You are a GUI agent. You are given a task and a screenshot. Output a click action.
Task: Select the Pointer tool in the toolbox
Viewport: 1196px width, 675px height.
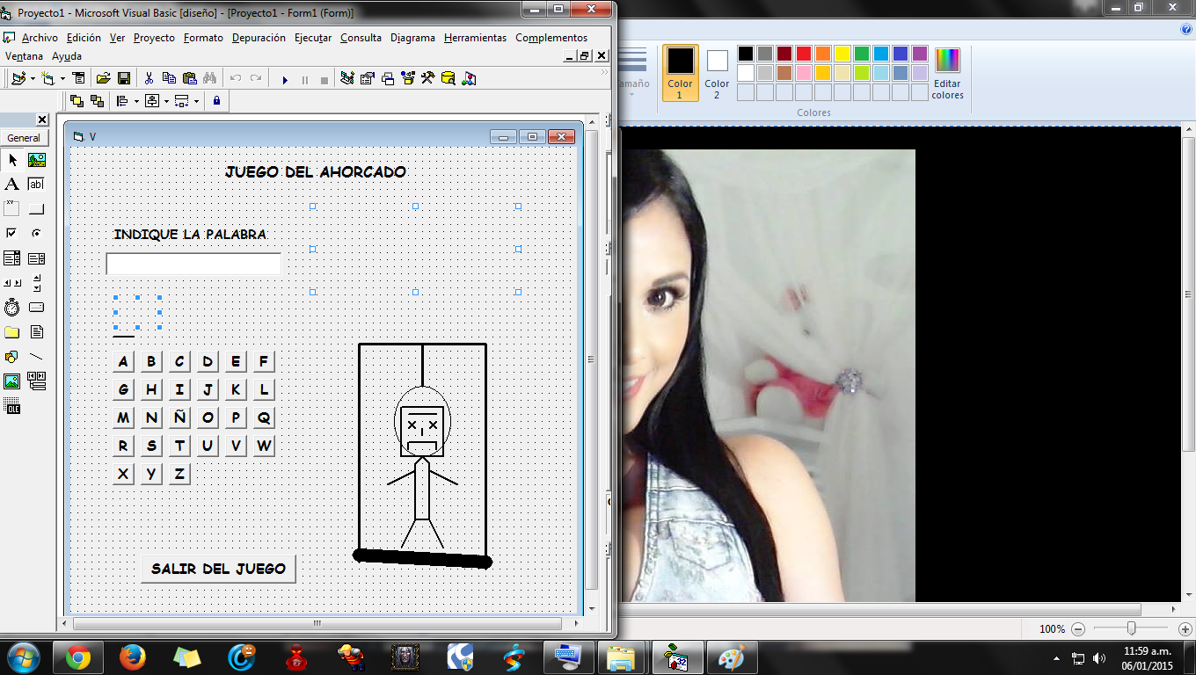pyautogui.click(x=12, y=160)
